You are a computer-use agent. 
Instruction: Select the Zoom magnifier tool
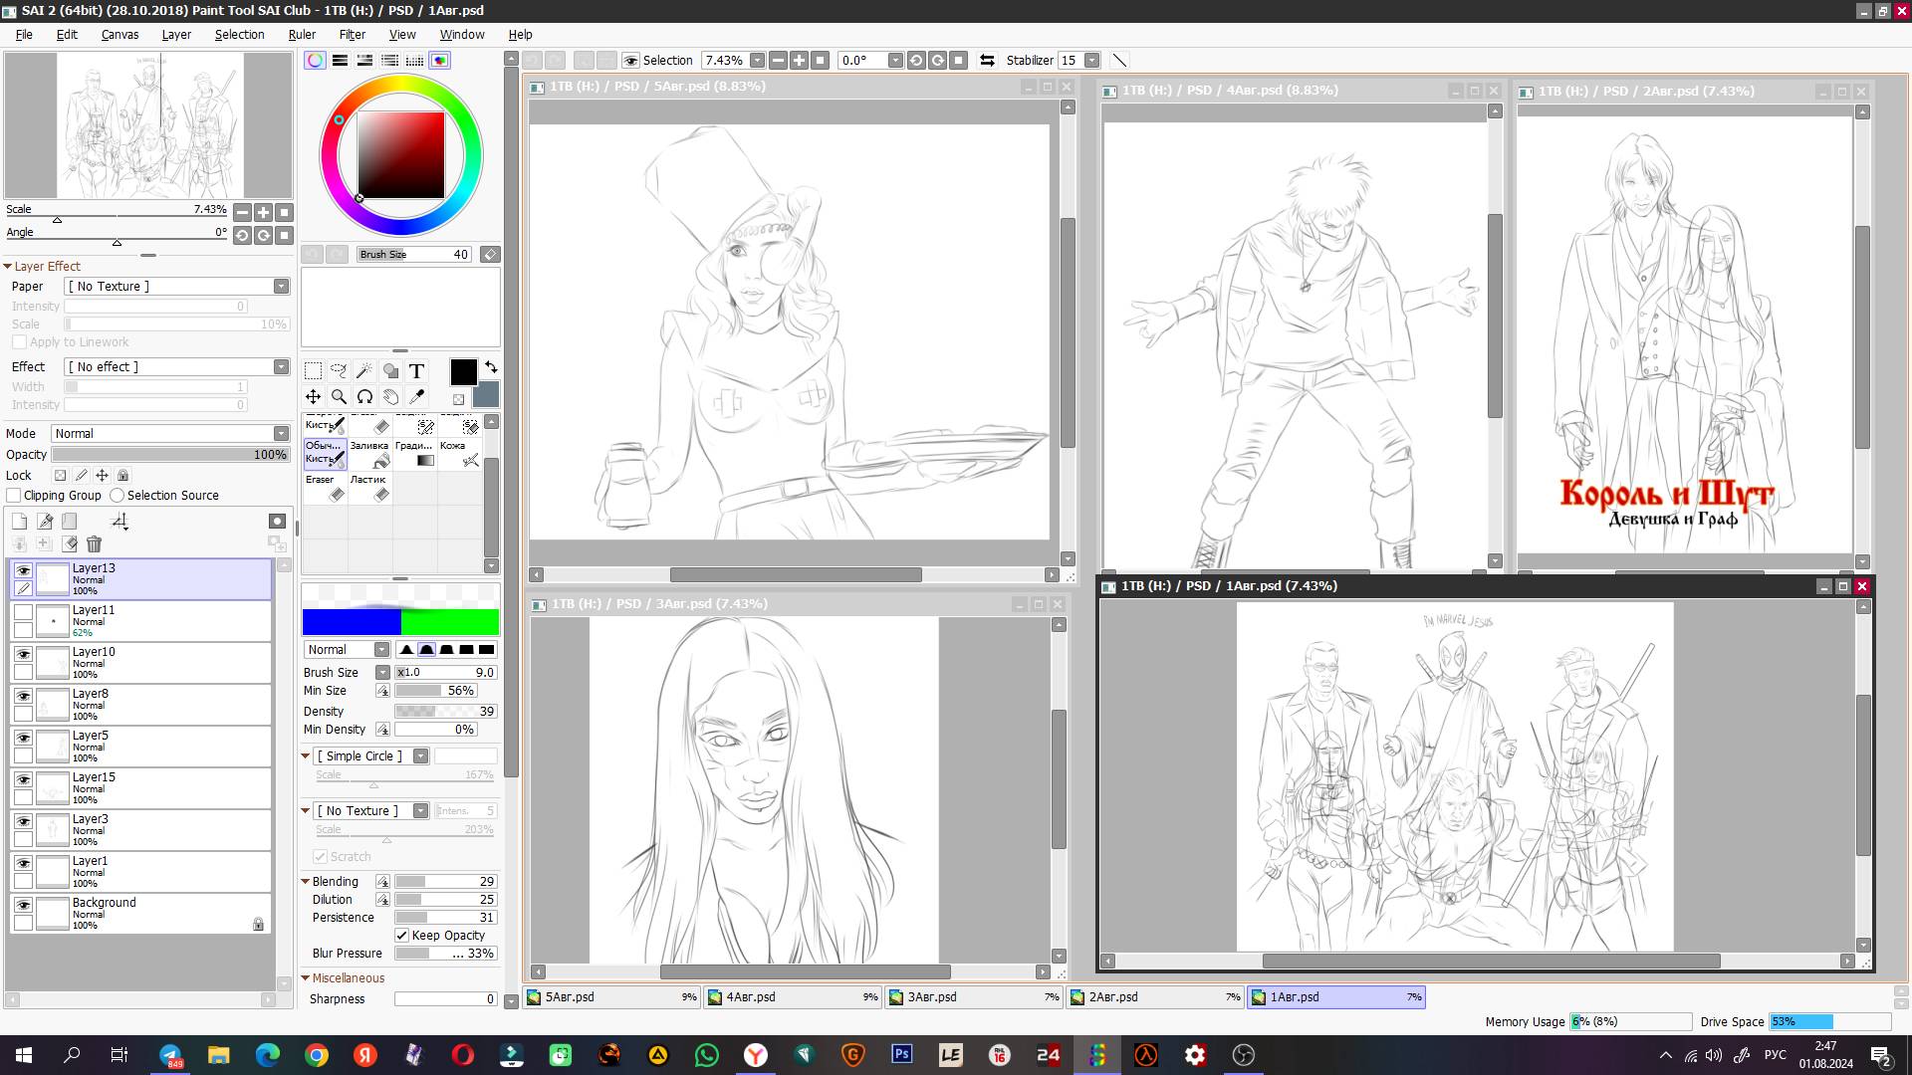[x=339, y=396]
